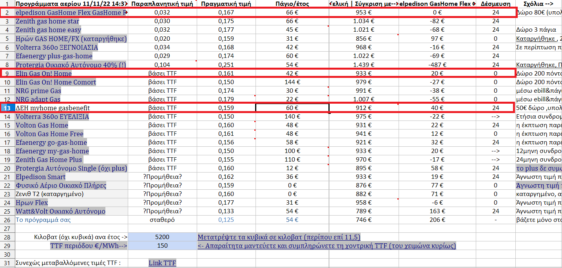The width and height of the screenshot is (562, 268).
Task: Open the elpedison GasHome Flex program link
Action: click(71, 13)
